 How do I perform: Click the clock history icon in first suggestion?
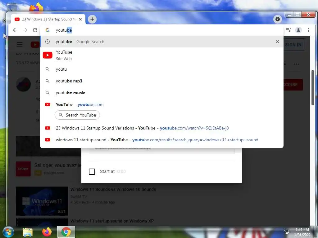pyautogui.click(x=48, y=42)
